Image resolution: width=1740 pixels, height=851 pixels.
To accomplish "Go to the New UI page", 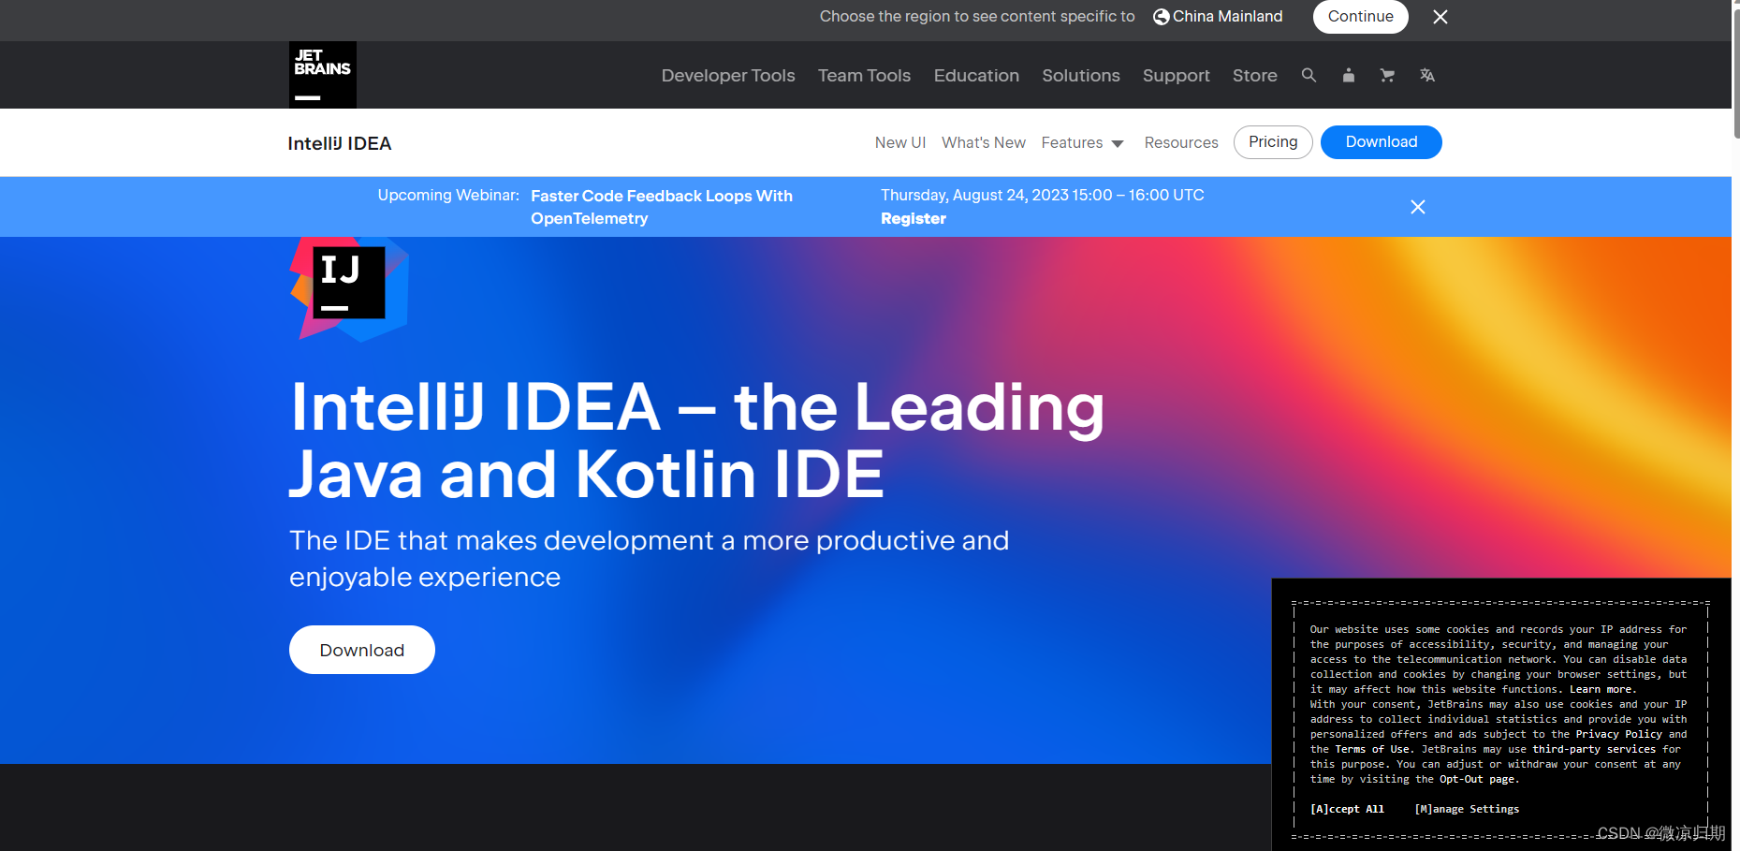I will click(x=900, y=142).
